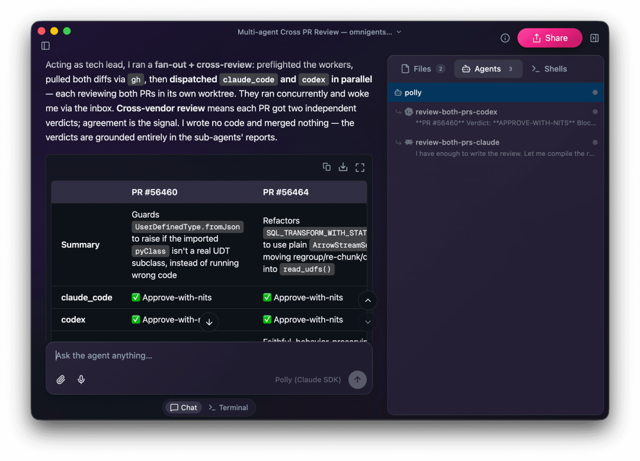The height and width of the screenshot is (461, 640).
Task: Click codex Approve-with-nits for PR #56464
Action: coord(303,319)
